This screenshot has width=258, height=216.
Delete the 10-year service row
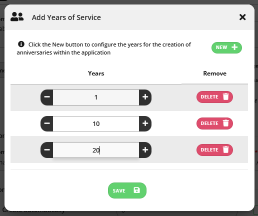(214, 123)
